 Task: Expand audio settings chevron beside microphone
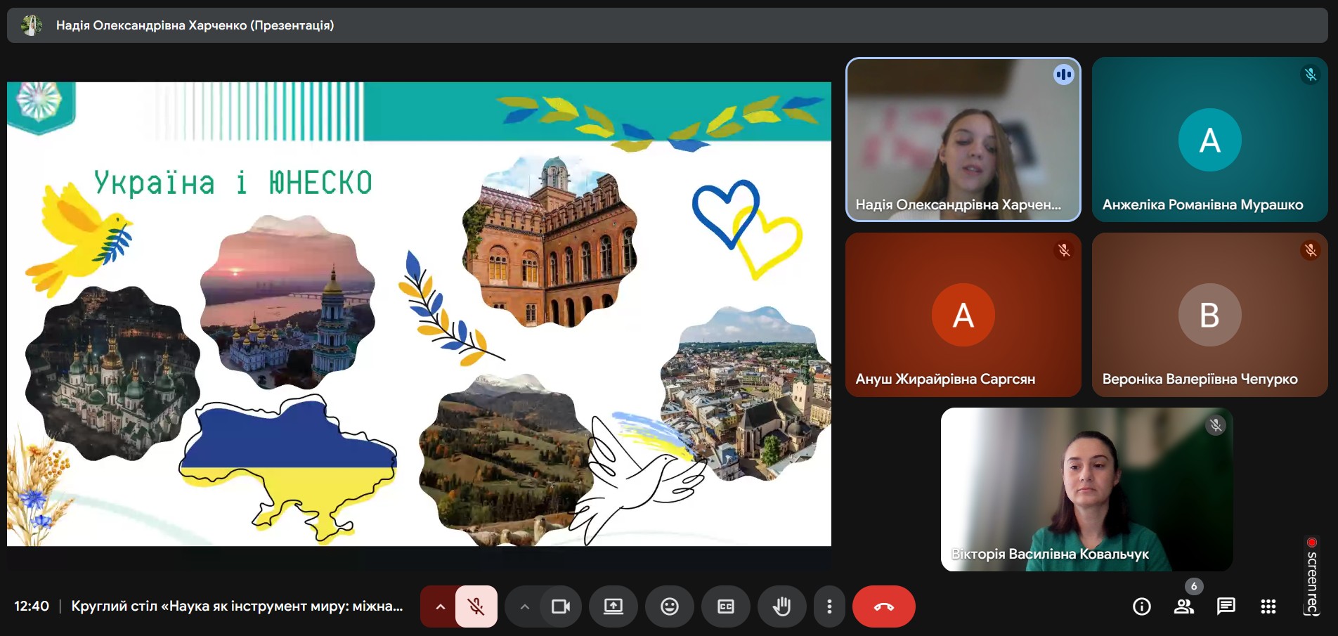click(x=440, y=606)
